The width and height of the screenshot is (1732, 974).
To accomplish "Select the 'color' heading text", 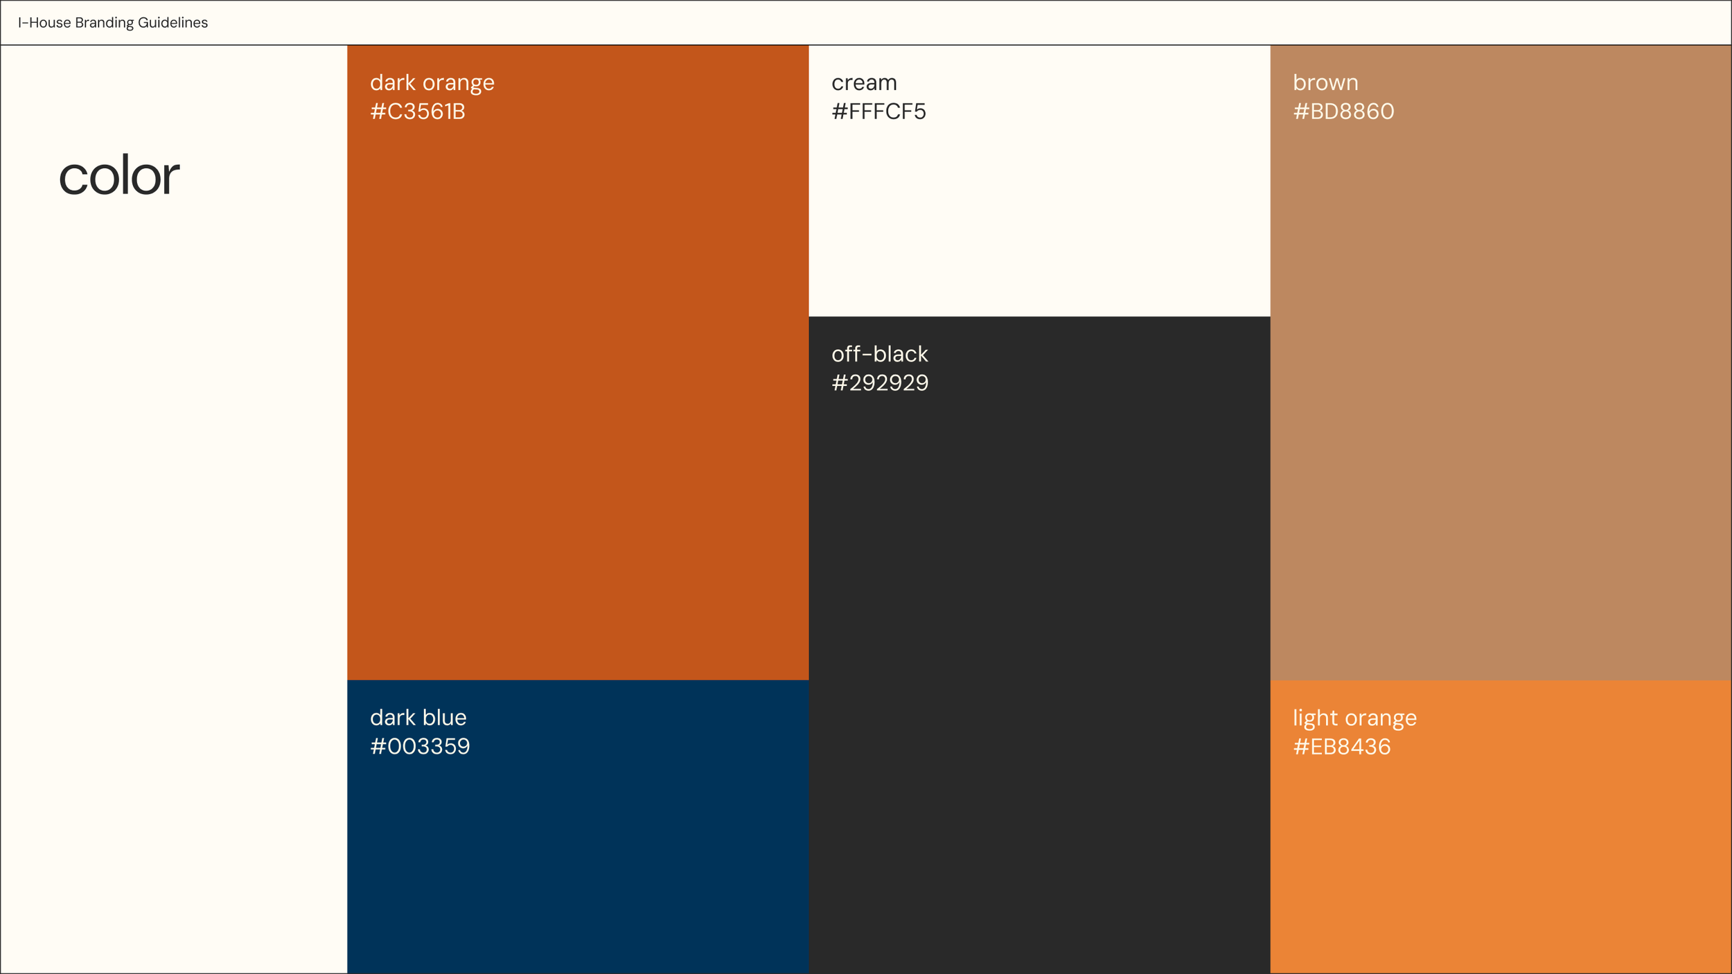I will point(119,176).
